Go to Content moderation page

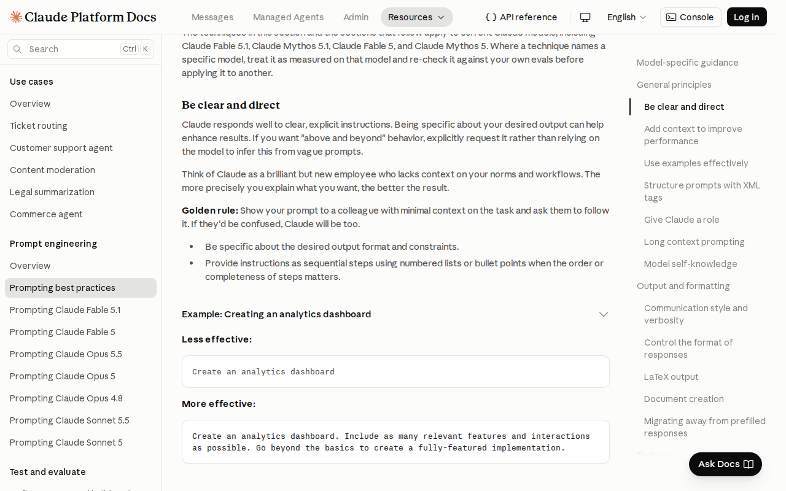(x=80, y=170)
